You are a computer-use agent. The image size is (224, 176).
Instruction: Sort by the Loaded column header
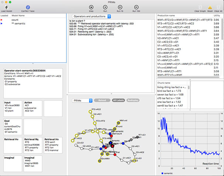4,15
